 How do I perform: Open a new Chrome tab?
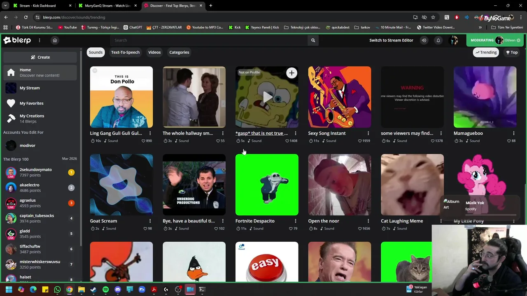211,6
